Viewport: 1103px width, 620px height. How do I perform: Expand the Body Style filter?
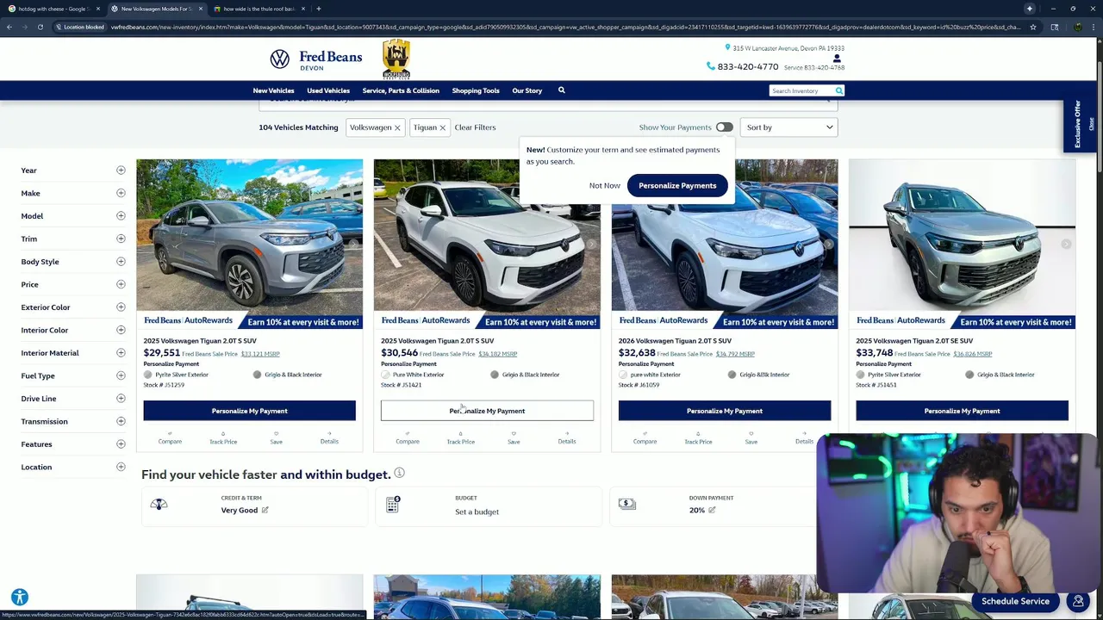click(x=121, y=262)
